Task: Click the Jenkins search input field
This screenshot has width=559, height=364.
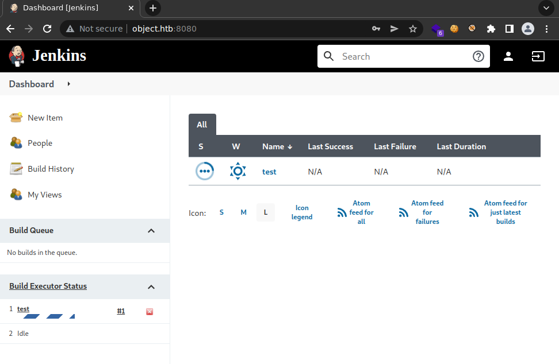Action: pos(403,56)
